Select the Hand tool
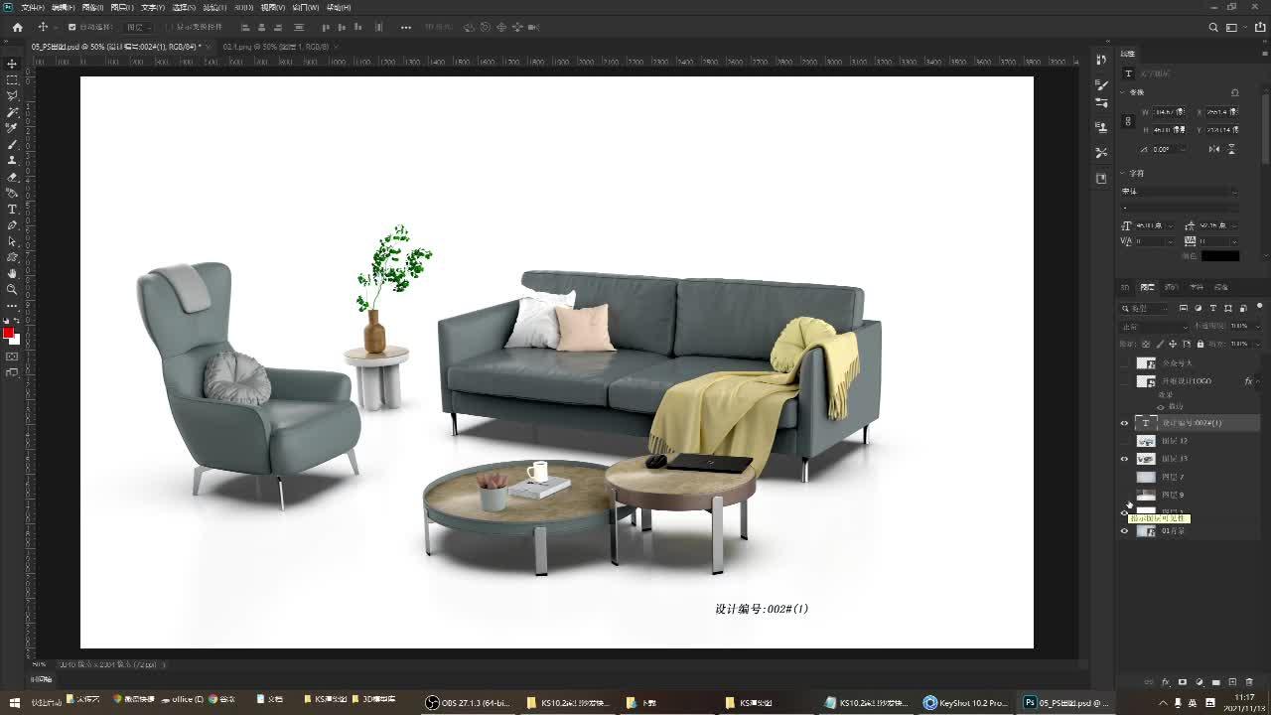Viewport: 1271px width, 715px height. (x=12, y=273)
